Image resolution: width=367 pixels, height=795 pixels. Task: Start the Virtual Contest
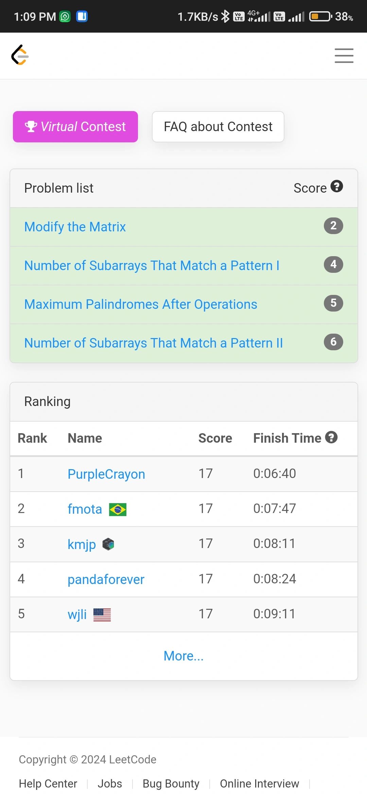click(75, 127)
